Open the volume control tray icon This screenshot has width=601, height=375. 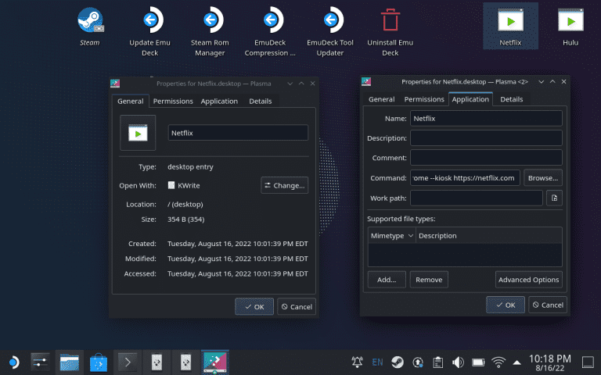tap(458, 362)
